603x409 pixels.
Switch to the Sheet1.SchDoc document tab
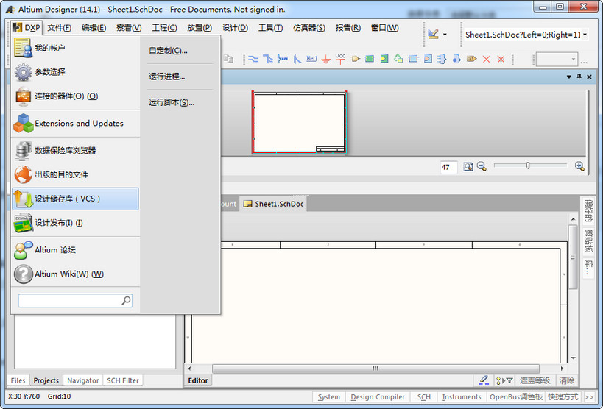click(x=273, y=204)
